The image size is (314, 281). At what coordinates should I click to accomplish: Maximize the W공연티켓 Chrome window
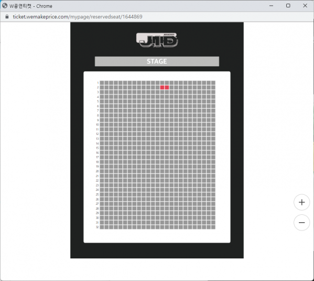288,6
